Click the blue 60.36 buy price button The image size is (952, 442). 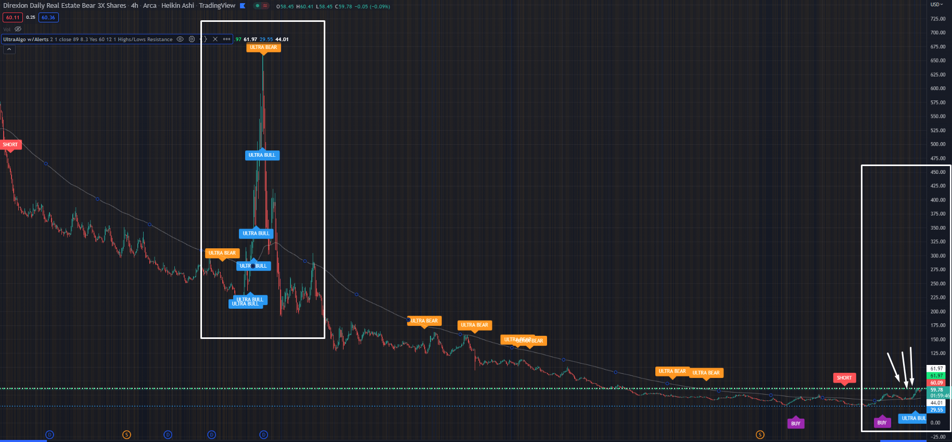tap(48, 17)
